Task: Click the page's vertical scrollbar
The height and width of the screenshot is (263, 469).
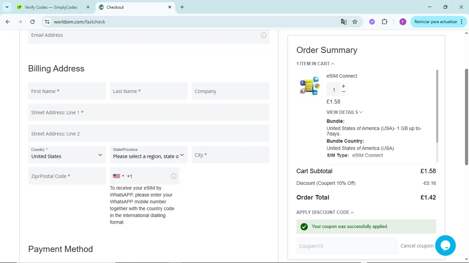Action: point(466,117)
